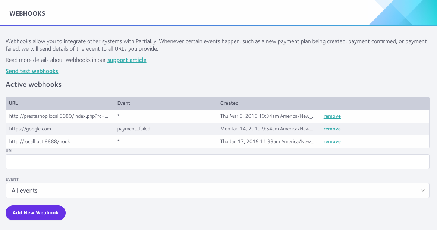The image size is (437, 230).
Task: Click the Thu Jan 17, 2019 created date
Action: pos(268,142)
